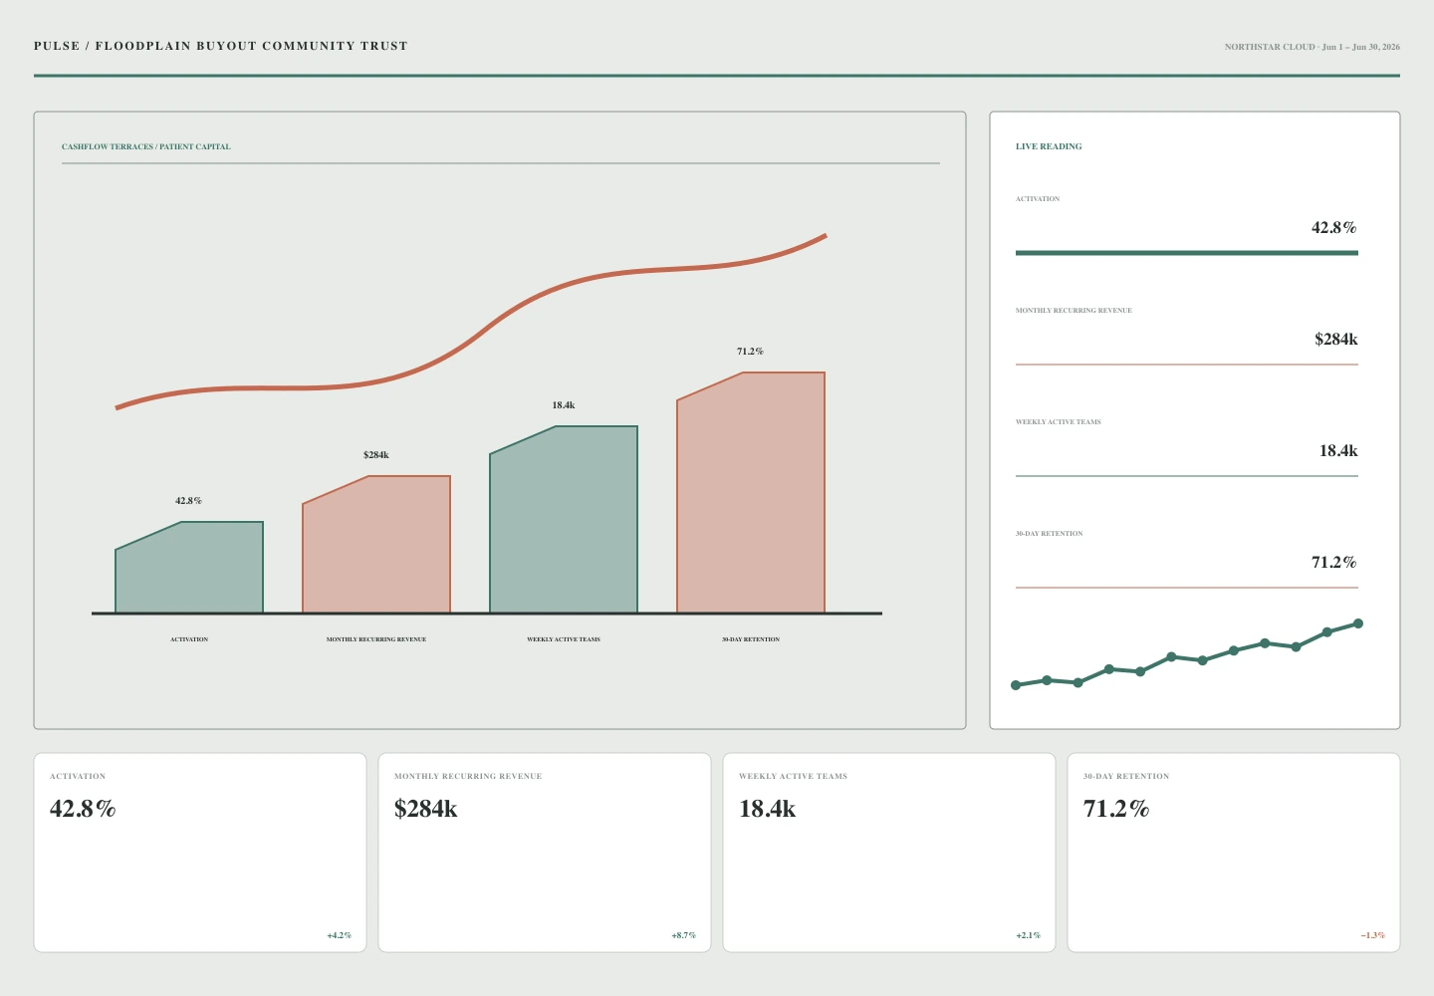
Task: Click the Activation bar in chart
Action: click(189, 568)
